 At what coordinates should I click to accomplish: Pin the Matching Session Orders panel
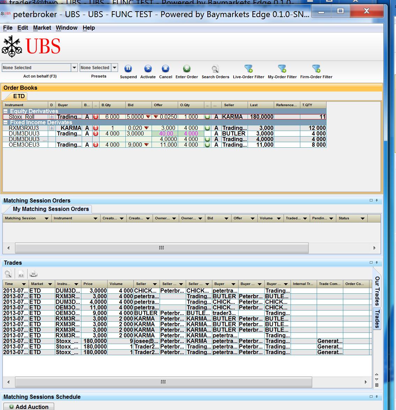pyautogui.click(x=377, y=200)
